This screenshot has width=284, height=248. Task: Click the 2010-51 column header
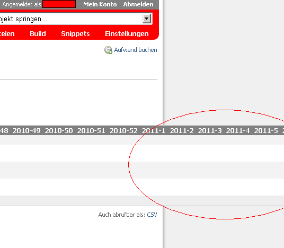click(x=91, y=130)
